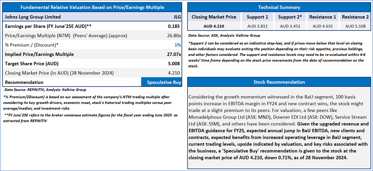Click the blue 1% premium value
This screenshot has width=373, height=171.
pyautogui.click(x=178, y=45)
